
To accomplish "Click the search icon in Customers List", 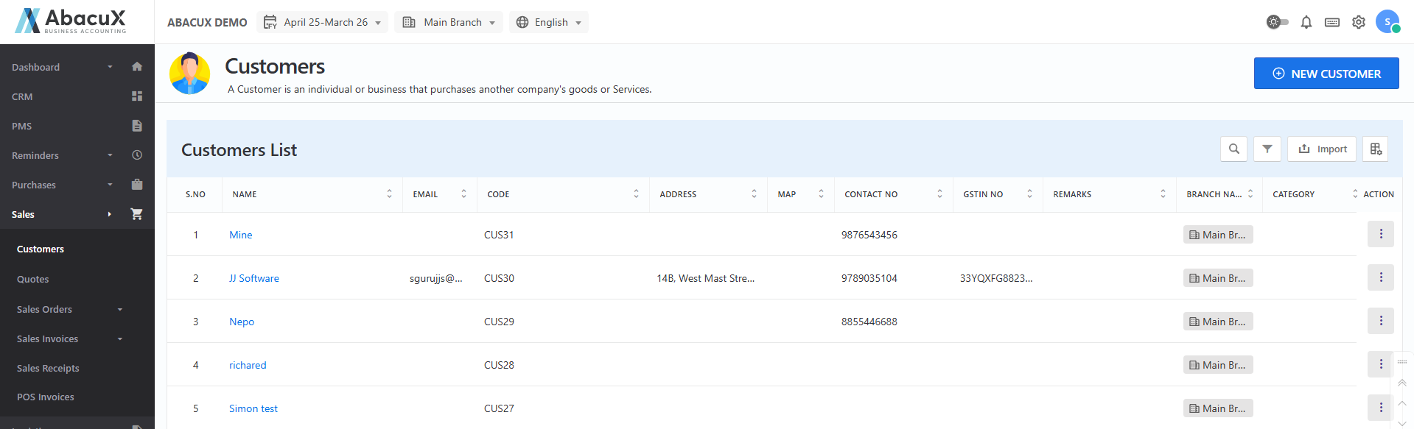I will pos(1233,149).
